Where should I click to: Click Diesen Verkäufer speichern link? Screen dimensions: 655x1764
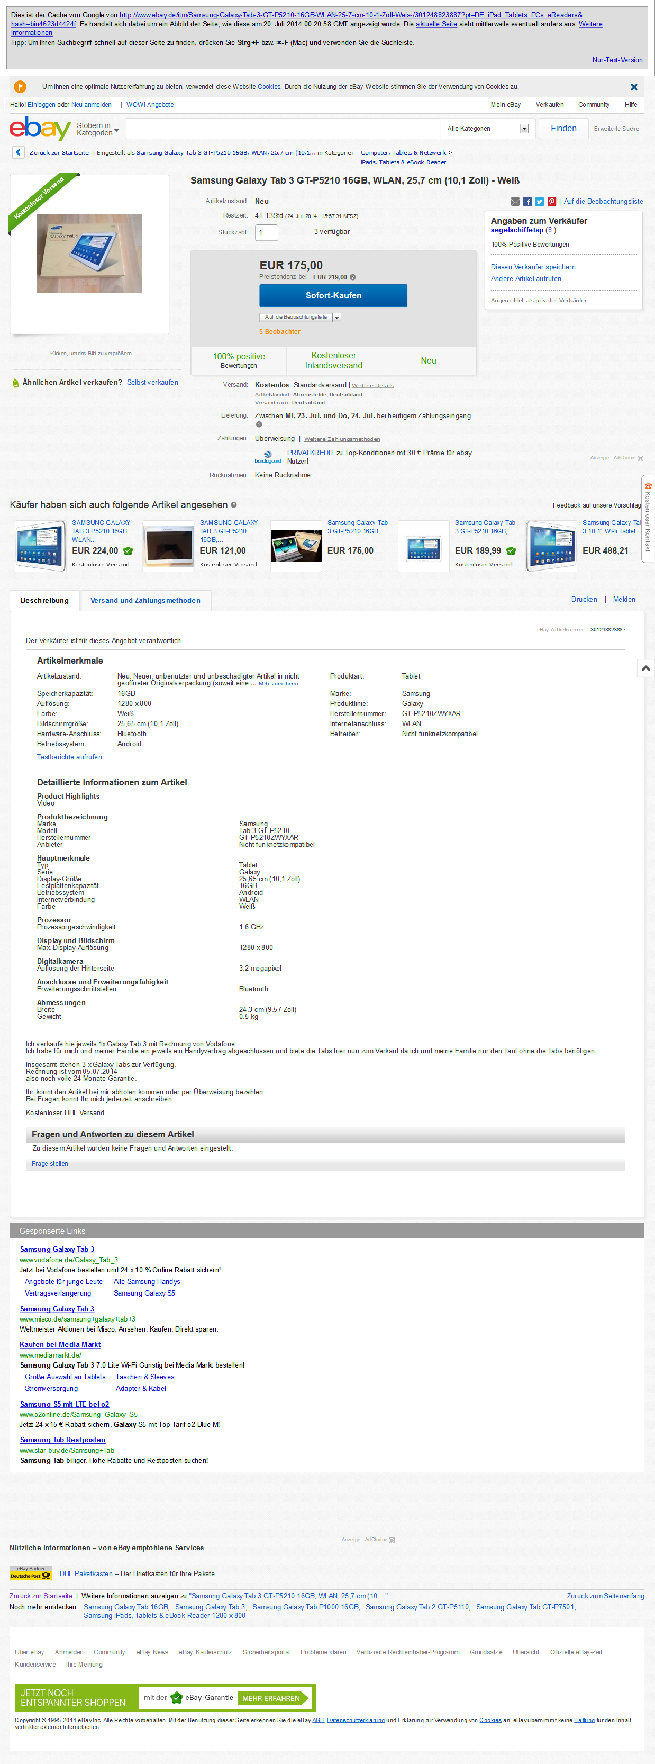click(x=533, y=267)
